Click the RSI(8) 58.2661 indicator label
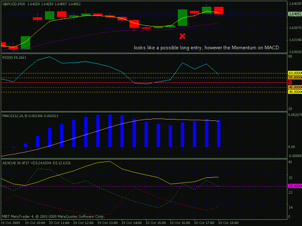The height and width of the screenshot is (226, 302). (14, 57)
